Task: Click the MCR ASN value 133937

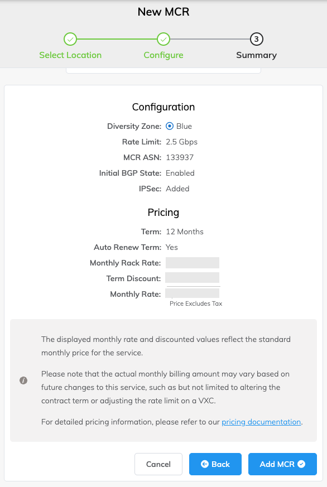Action: (180, 157)
